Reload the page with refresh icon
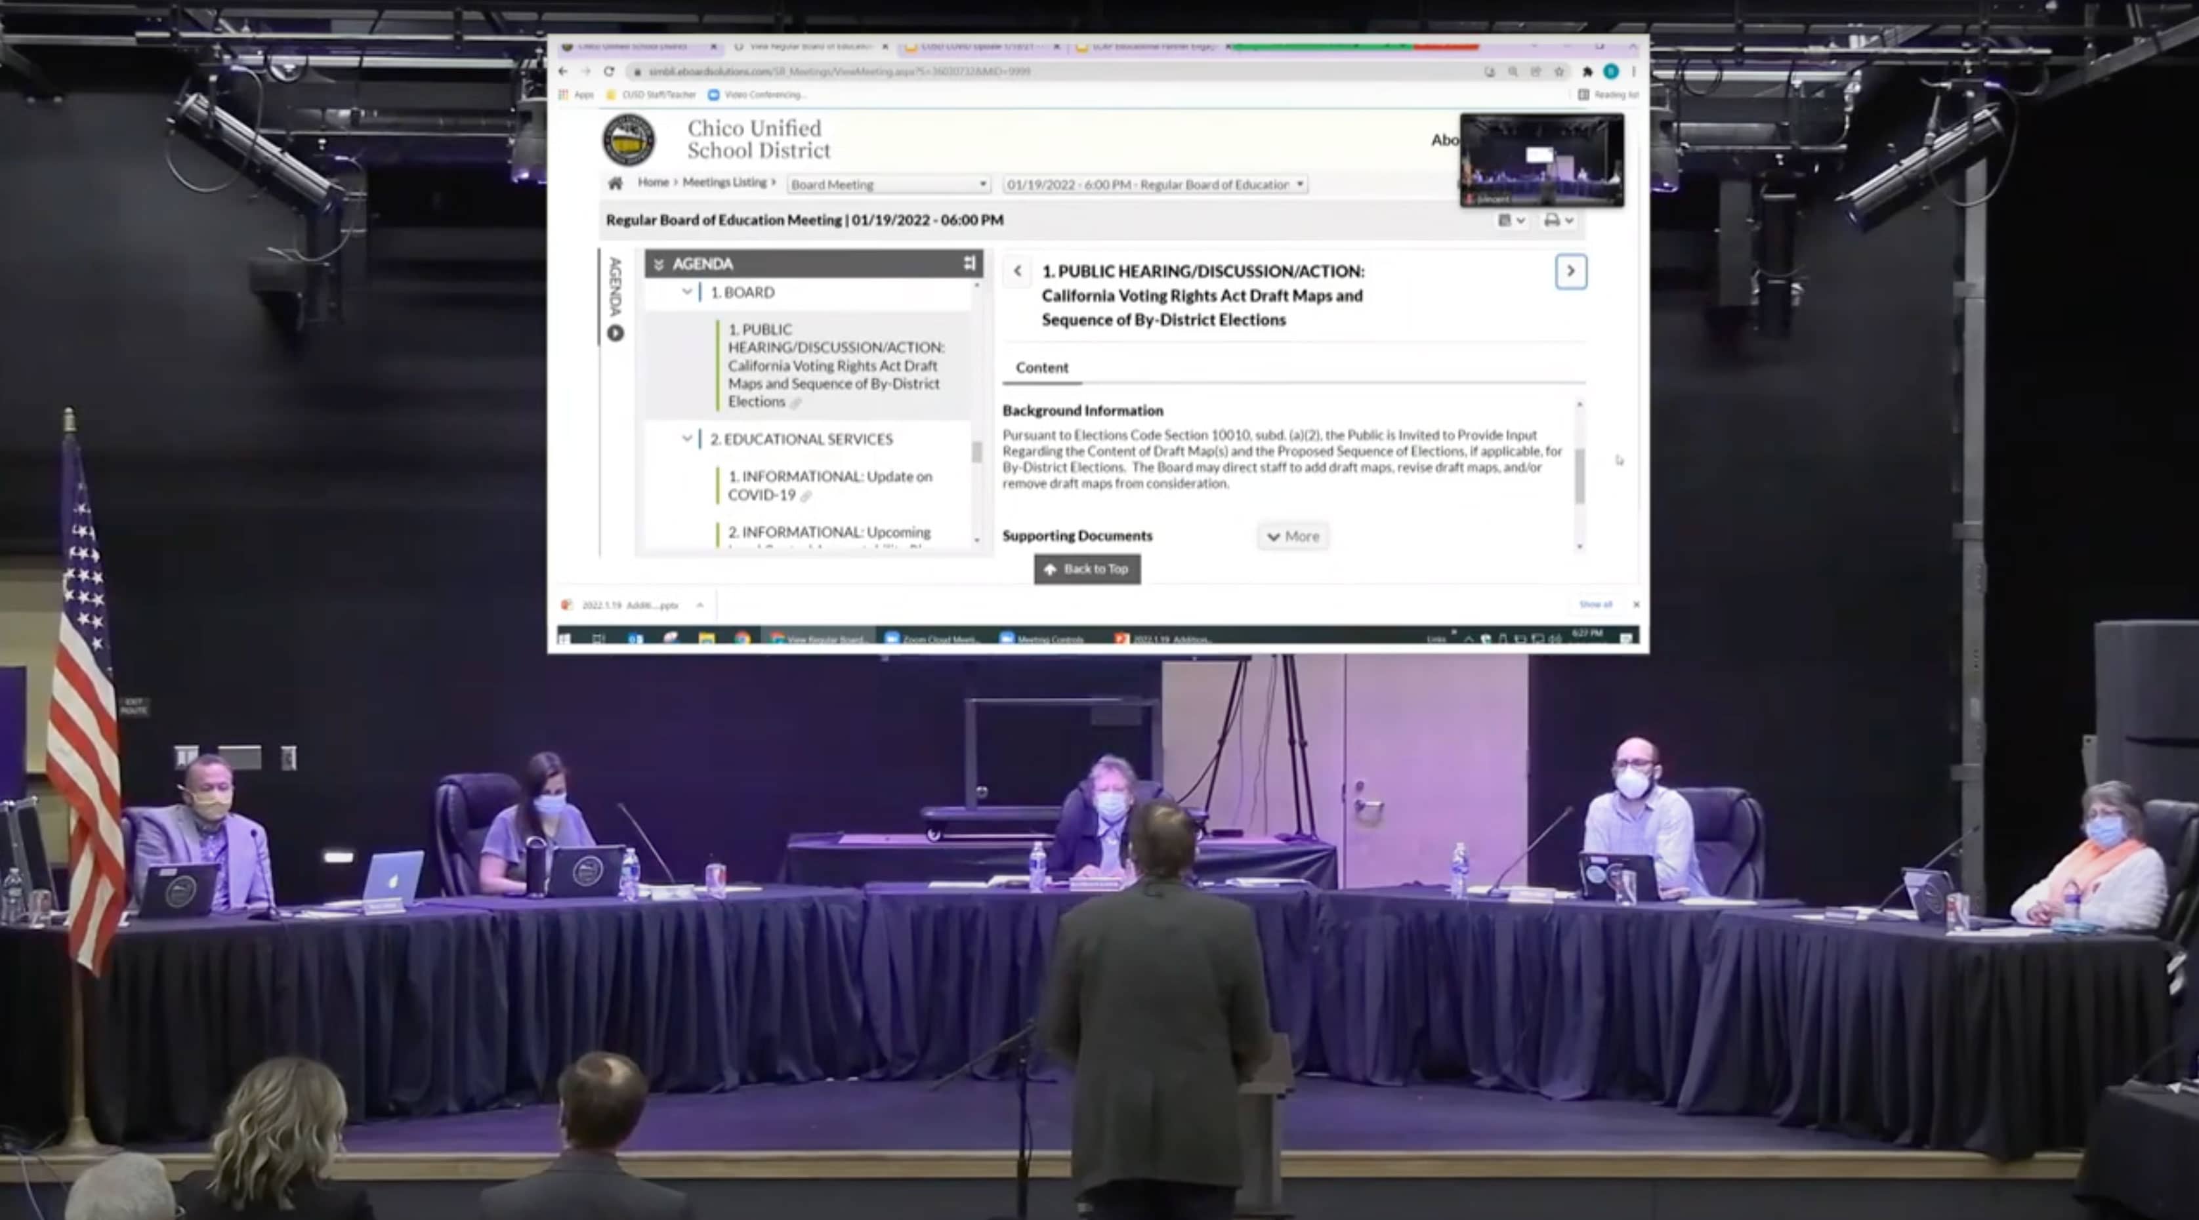This screenshot has height=1220, width=2199. pyautogui.click(x=609, y=71)
